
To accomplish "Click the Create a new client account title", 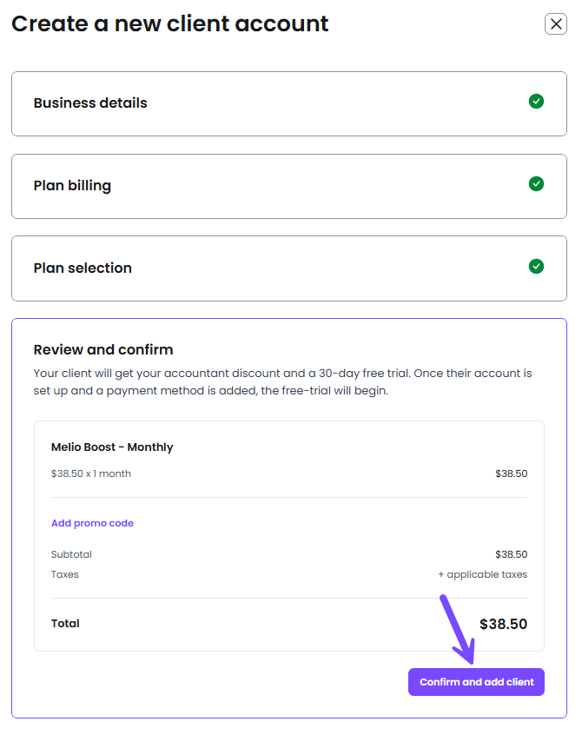I will [170, 23].
